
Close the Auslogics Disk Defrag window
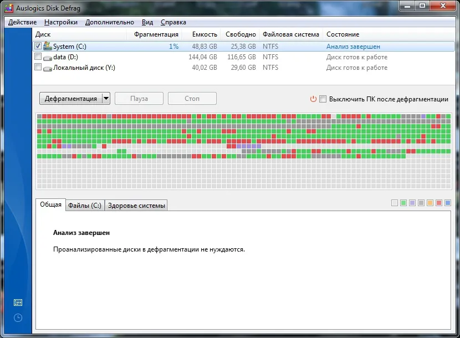tap(443, 6)
